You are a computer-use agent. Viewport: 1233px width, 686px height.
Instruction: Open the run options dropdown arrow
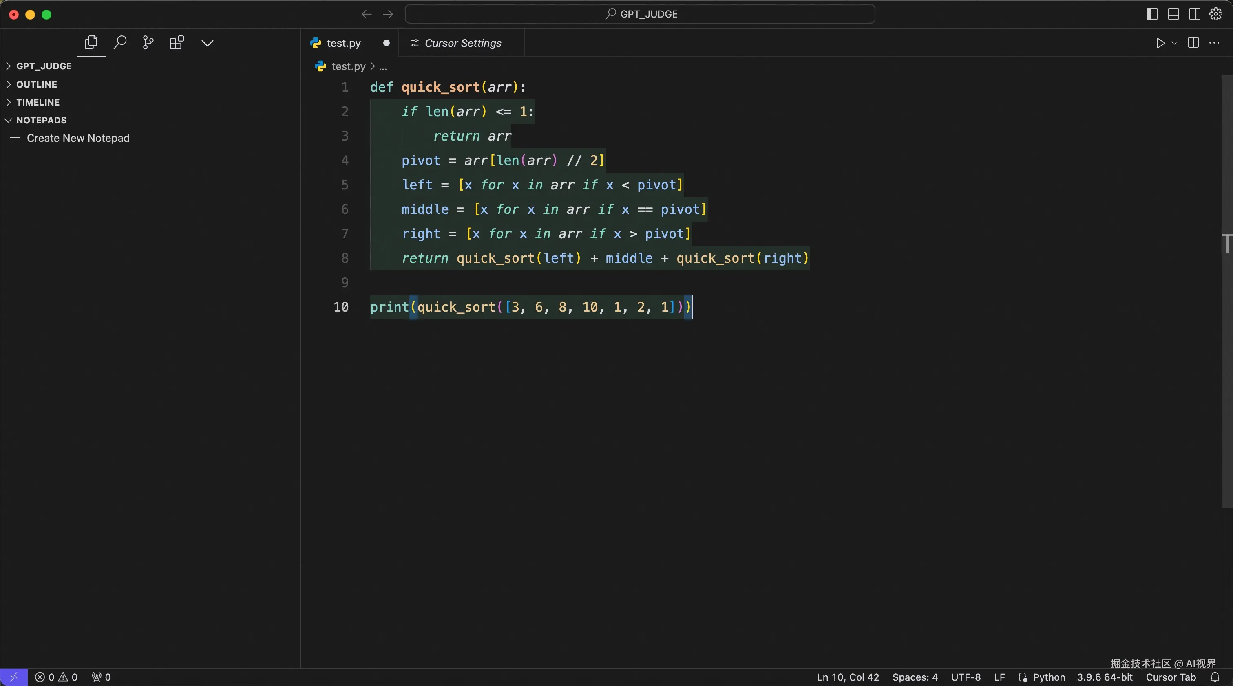(1174, 43)
